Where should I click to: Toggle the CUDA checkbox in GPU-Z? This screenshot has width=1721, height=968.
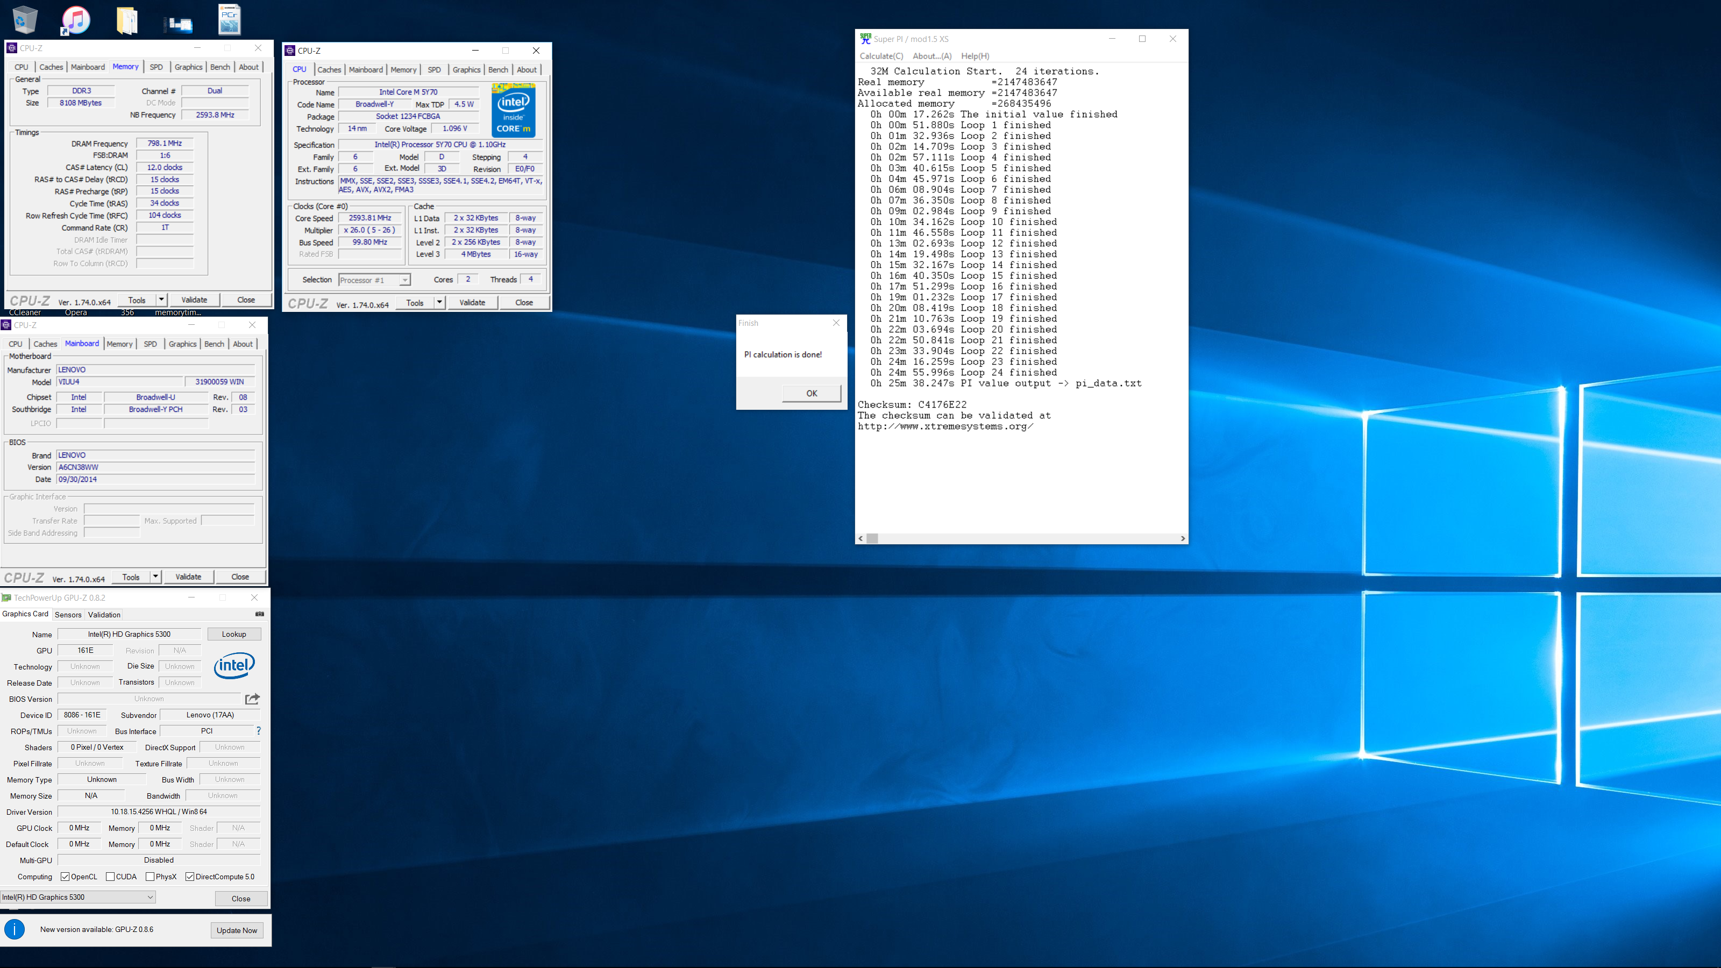(110, 877)
